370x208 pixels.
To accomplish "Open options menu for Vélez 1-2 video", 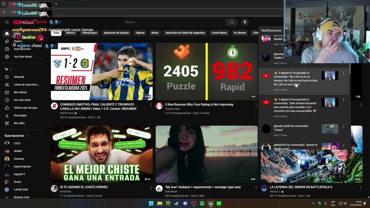I will tap(151, 105).
